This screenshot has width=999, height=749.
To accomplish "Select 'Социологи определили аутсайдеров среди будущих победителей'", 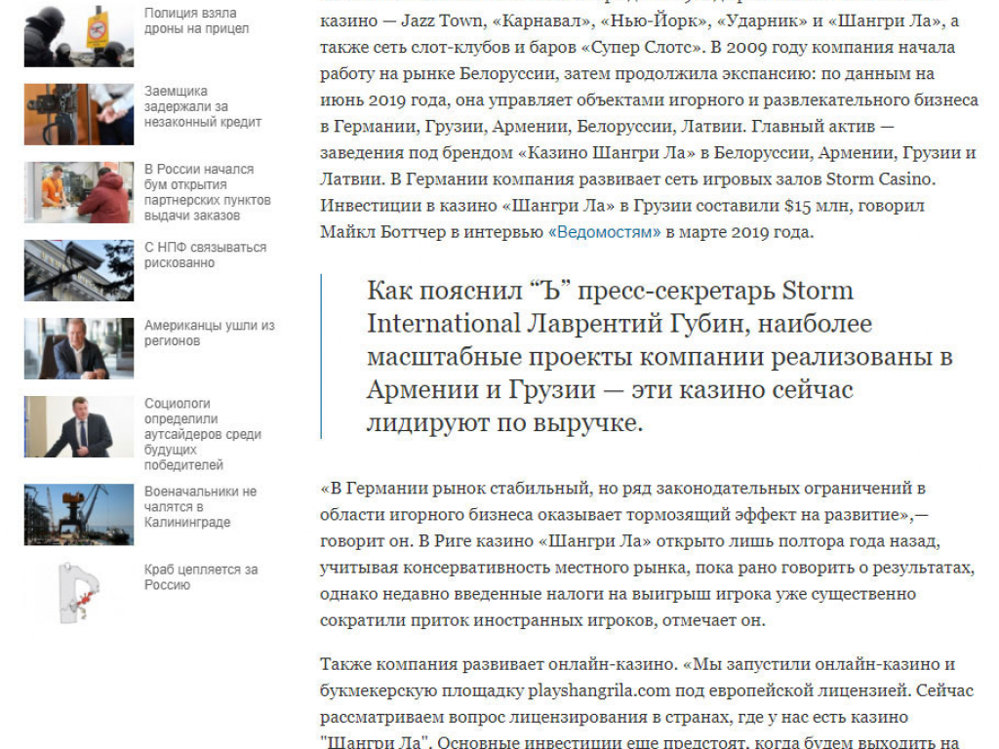I will [x=202, y=434].
